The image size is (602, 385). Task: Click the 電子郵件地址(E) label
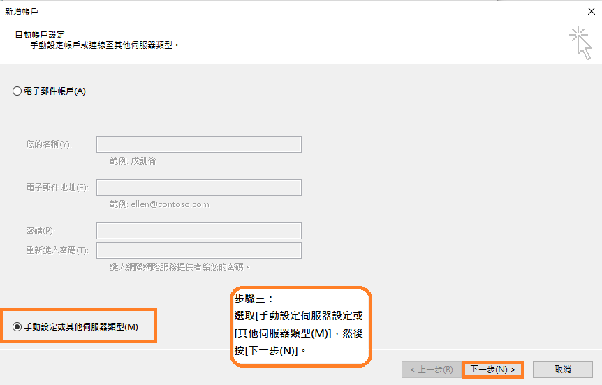[57, 188]
